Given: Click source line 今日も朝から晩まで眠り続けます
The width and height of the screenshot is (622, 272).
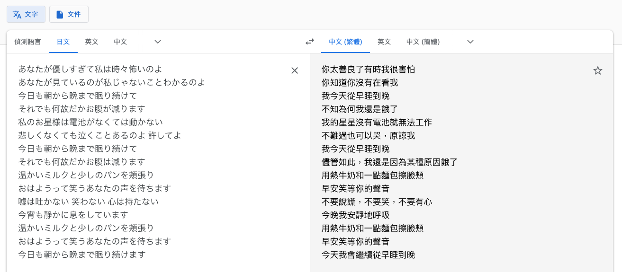Looking at the screenshot, I should [x=82, y=254].
